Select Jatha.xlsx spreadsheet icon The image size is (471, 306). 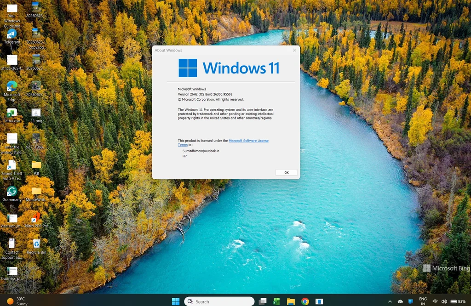[x=12, y=115]
